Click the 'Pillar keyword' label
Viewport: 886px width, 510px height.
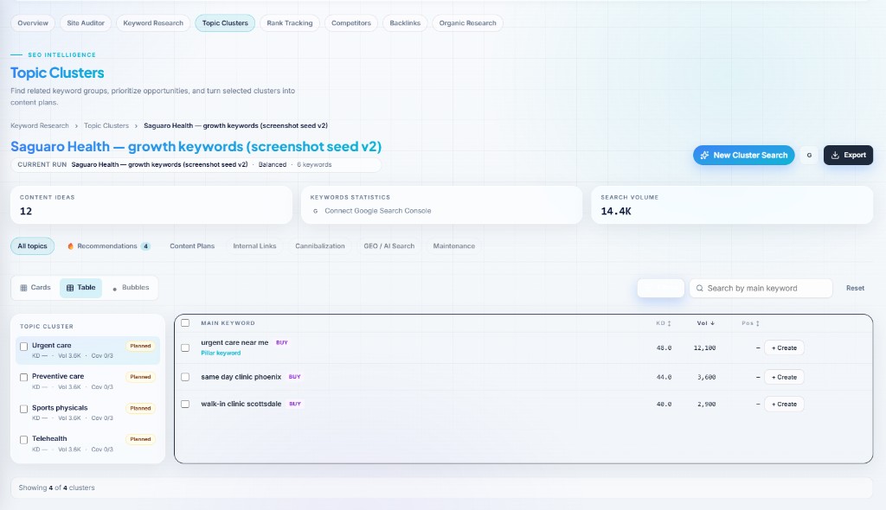tap(221, 354)
